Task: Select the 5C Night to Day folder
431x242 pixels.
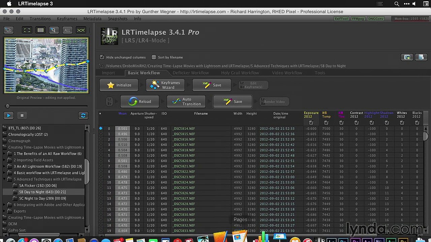Action: coord(42,198)
